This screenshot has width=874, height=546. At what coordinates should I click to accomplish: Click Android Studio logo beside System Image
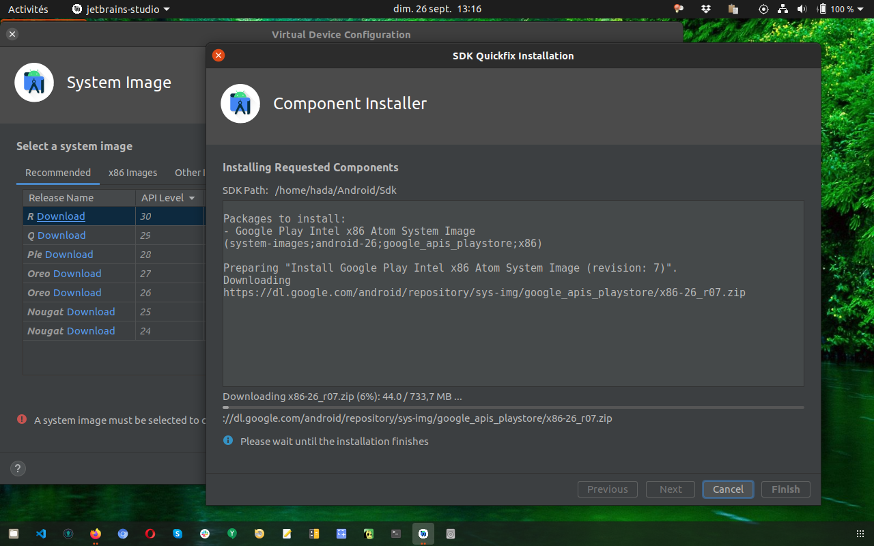(34, 83)
